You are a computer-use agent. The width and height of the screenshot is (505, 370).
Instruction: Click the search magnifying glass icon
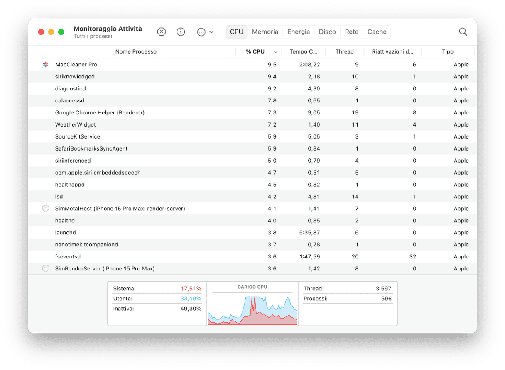[463, 32]
